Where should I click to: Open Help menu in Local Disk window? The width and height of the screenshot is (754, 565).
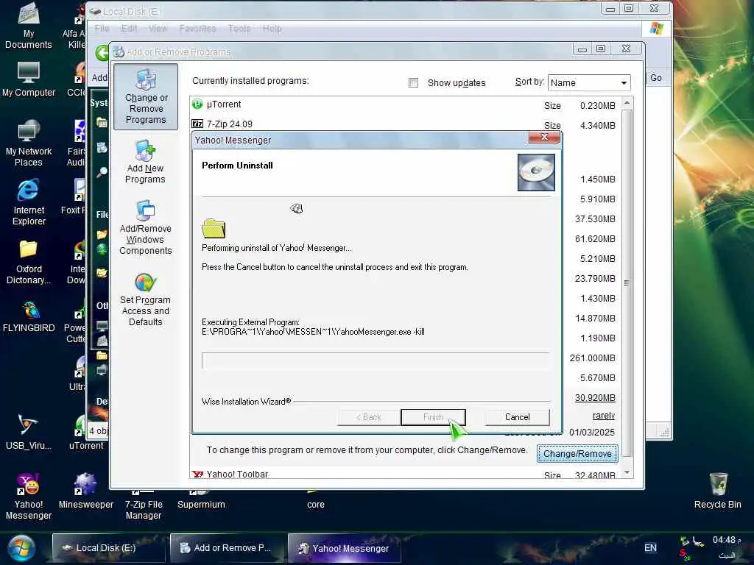[x=272, y=29]
